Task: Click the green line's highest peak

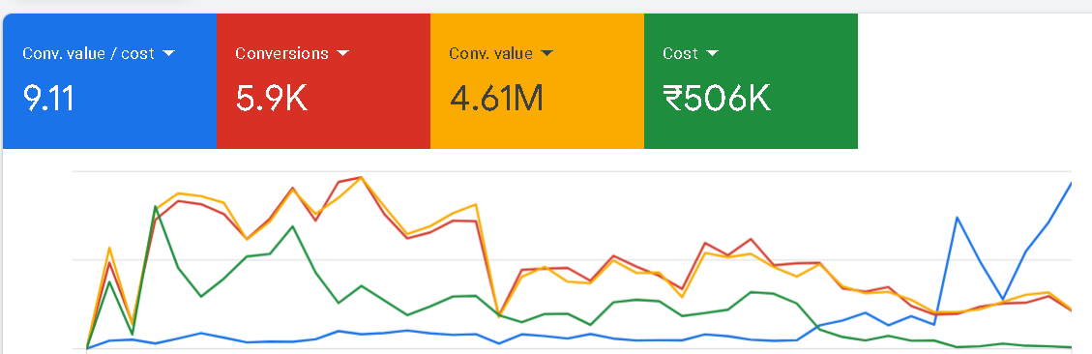Action: click(155, 206)
